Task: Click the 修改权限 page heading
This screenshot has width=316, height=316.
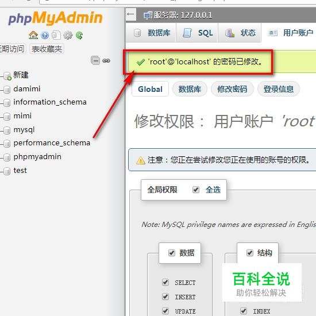Action: coord(224,122)
